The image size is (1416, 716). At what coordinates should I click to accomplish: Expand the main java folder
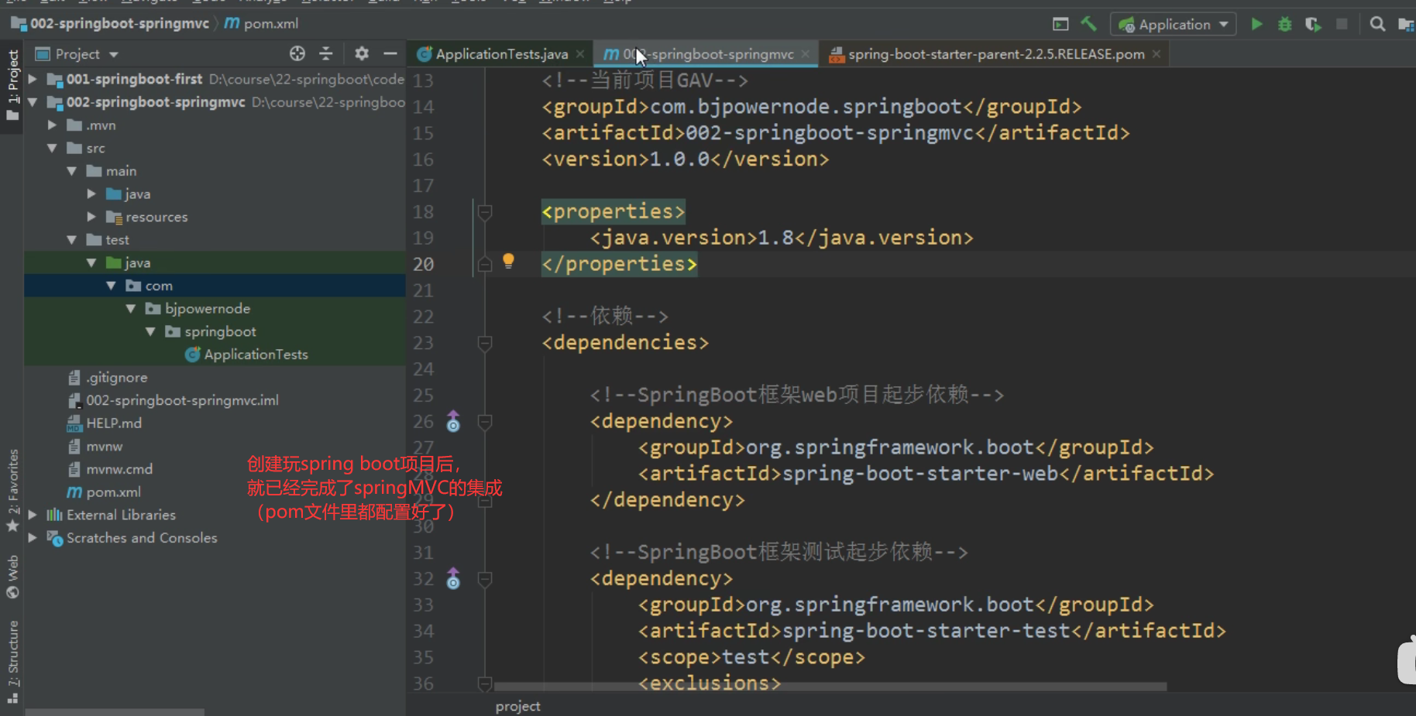tap(91, 194)
